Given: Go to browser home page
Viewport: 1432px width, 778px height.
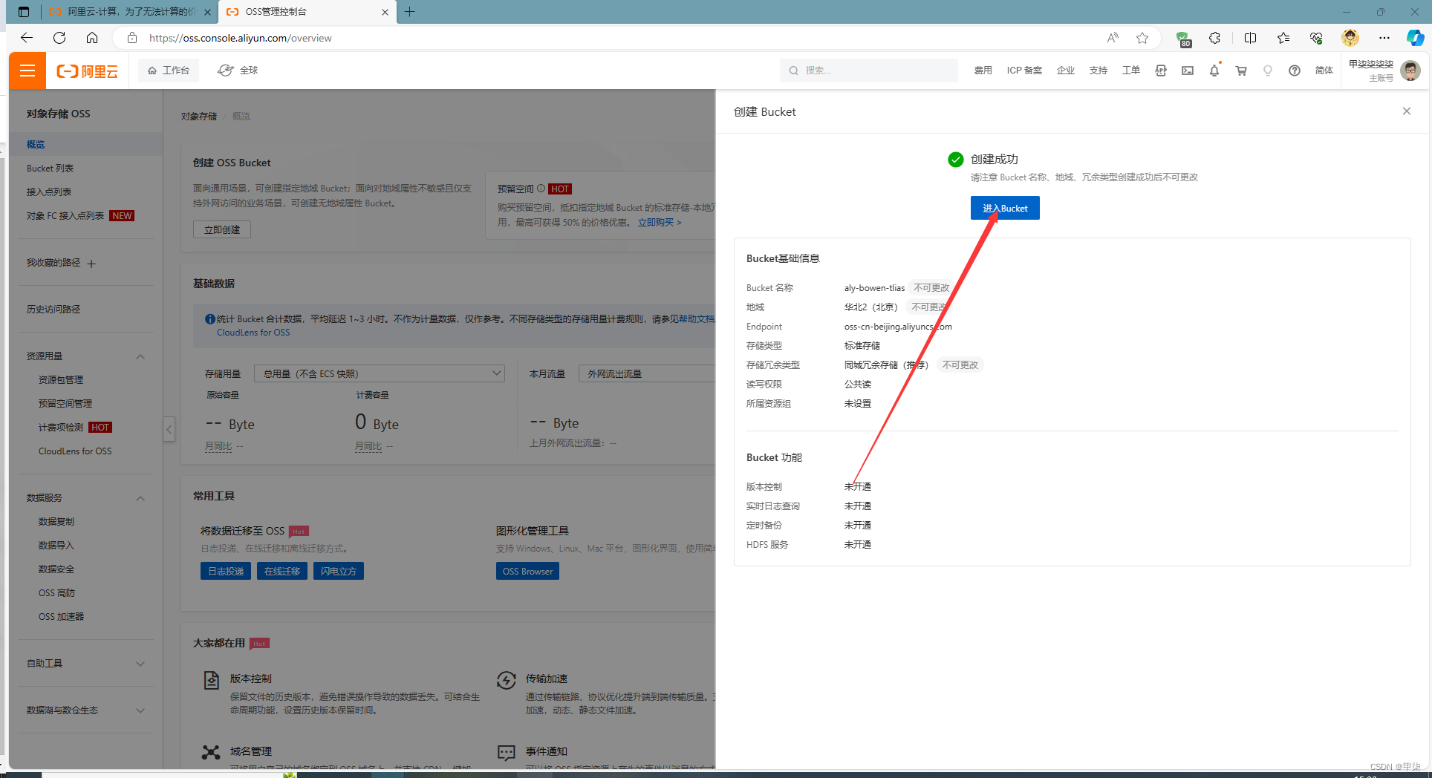Looking at the screenshot, I should coord(92,38).
